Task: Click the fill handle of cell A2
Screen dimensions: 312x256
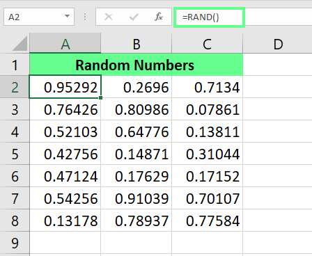Action: pyautogui.click(x=100, y=98)
